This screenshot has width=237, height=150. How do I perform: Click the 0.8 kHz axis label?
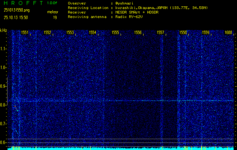coord(3,105)
